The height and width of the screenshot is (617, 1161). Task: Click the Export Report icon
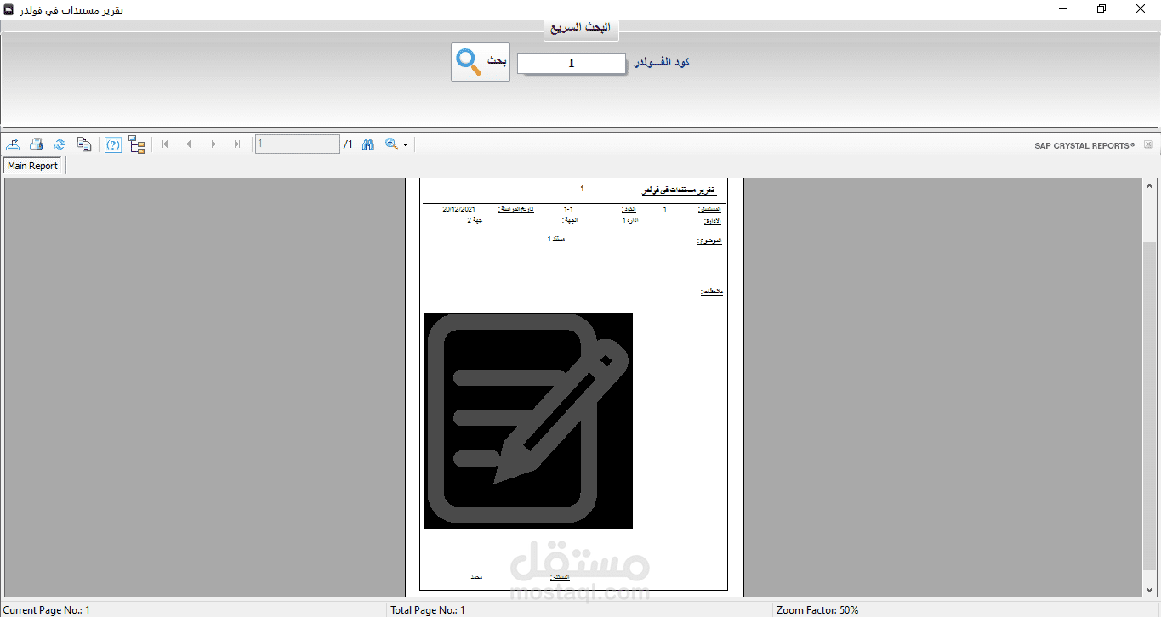[x=14, y=144]
